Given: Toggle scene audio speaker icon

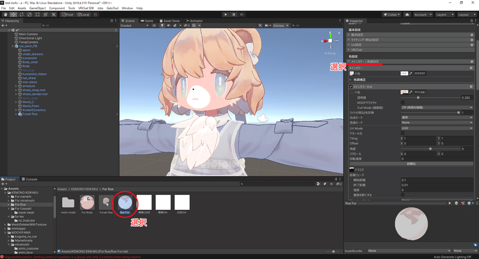Looking at the screenshot, I should [168, 26].
